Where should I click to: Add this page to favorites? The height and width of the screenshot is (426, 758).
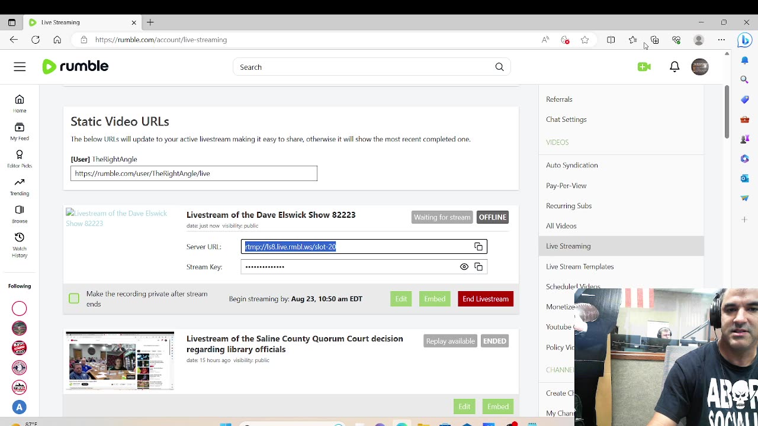tap(585, 40)
